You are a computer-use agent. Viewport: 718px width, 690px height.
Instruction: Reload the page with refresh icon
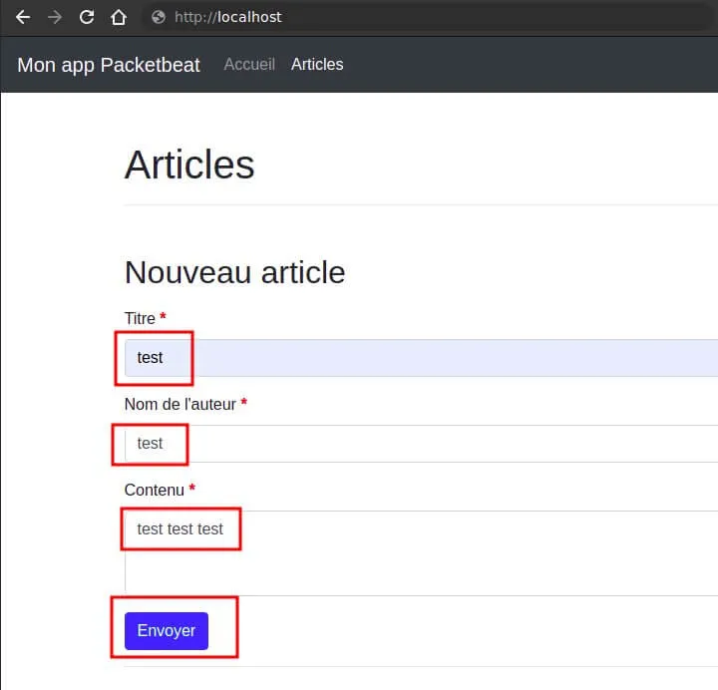tap(87, 17)
